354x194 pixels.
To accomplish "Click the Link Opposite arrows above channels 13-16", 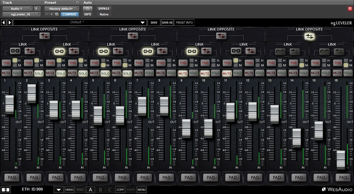I will [310, 36].
